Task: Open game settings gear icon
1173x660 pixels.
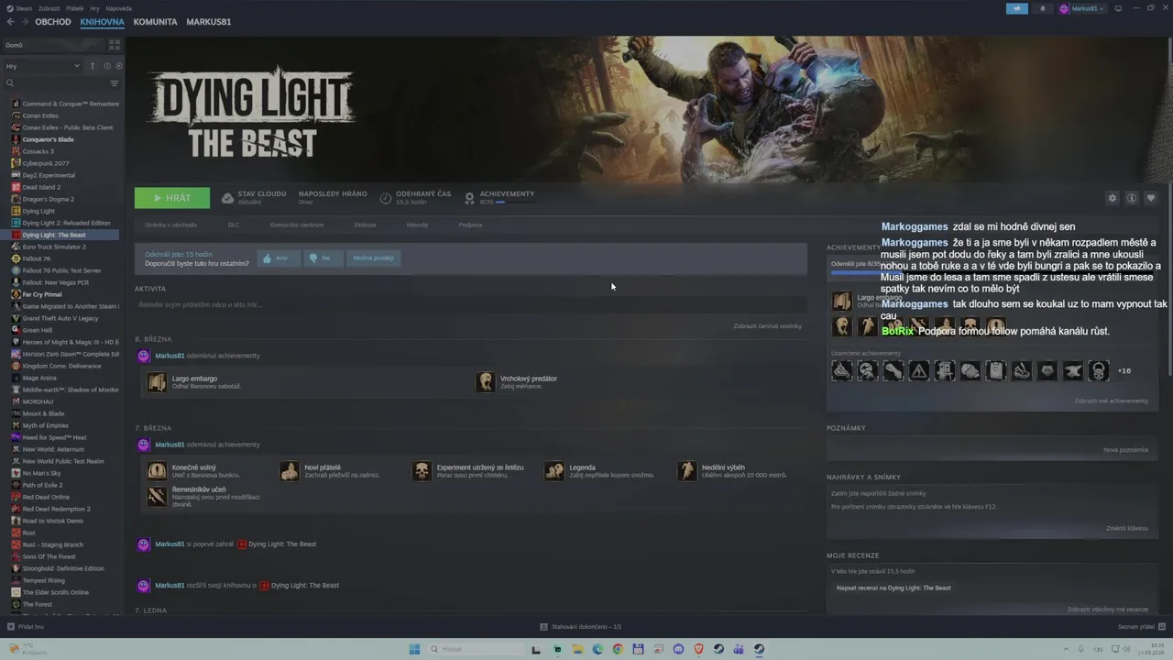Action: pyautogui.click(x=1113, y=198)
